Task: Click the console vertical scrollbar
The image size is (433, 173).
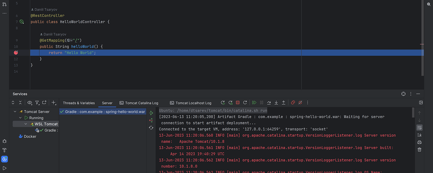Action: (413, 112)
